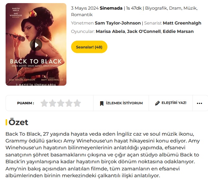
Task: Click the Back to Black poster image
Action: pos(36,44)
